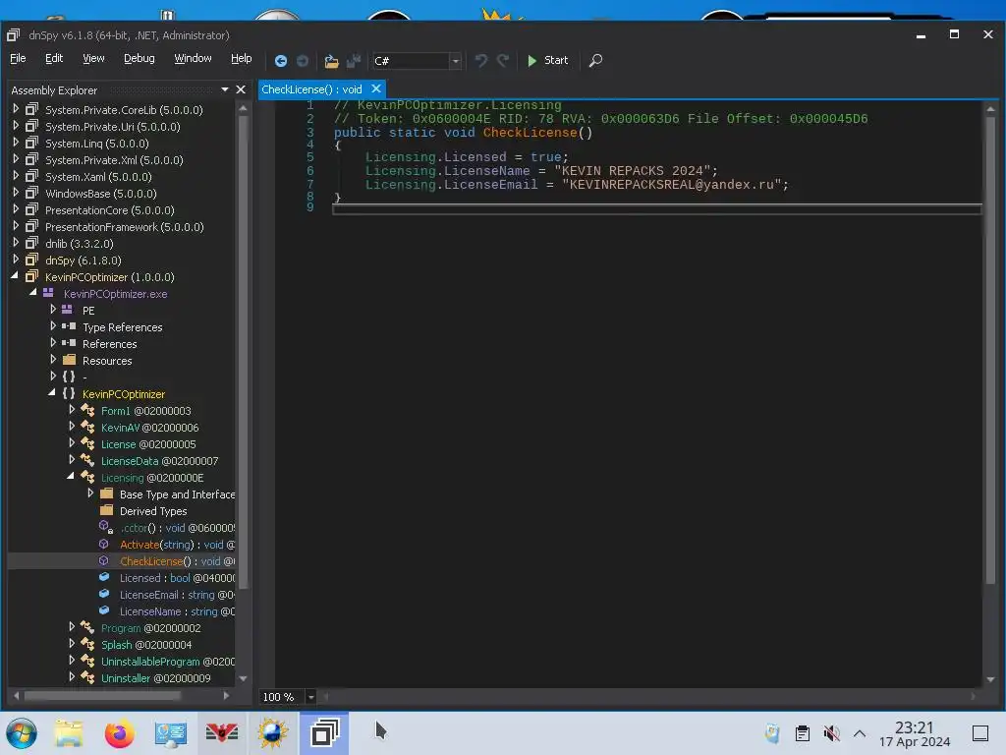Screen dimensions: 1006x755
Task: Open the Windows Start menu orb
Action: tap(22, 733)
